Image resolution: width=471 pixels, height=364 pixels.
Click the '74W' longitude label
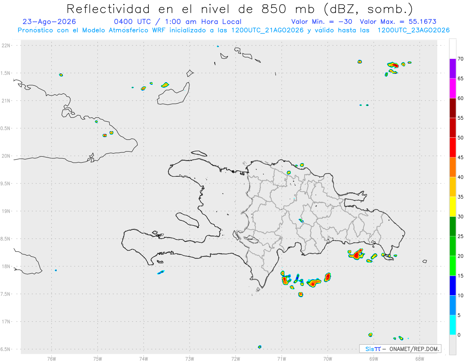[144, 359]
